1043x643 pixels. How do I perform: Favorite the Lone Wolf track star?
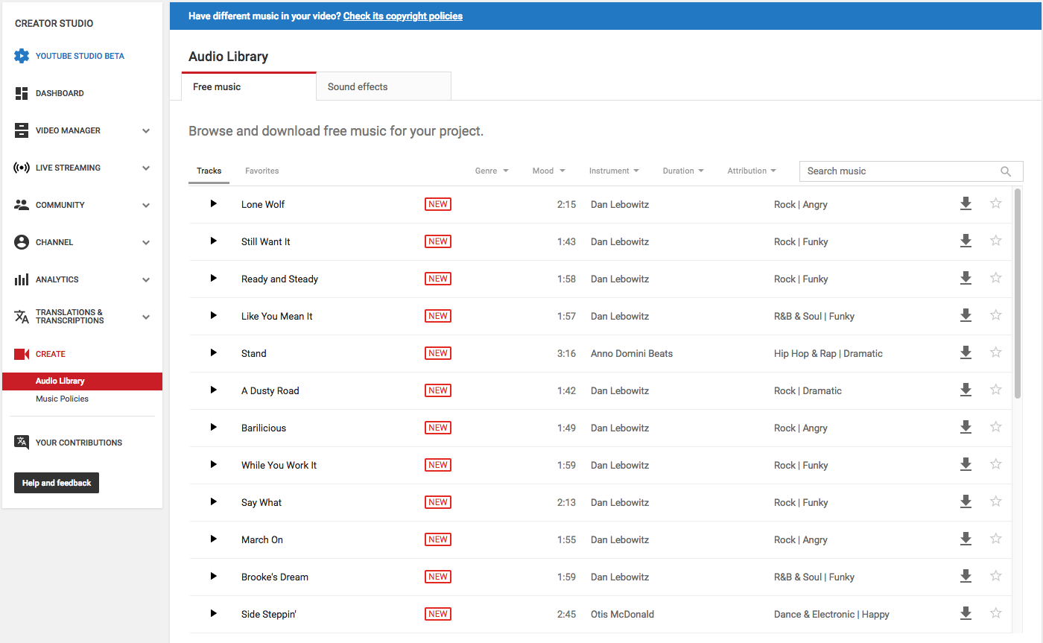(996, 203)
